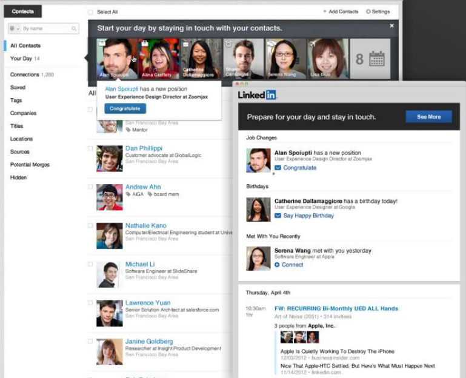Screen dimensions: 466x378
Task: Tick the Select All checkbox
Action: tap(90, 12)
